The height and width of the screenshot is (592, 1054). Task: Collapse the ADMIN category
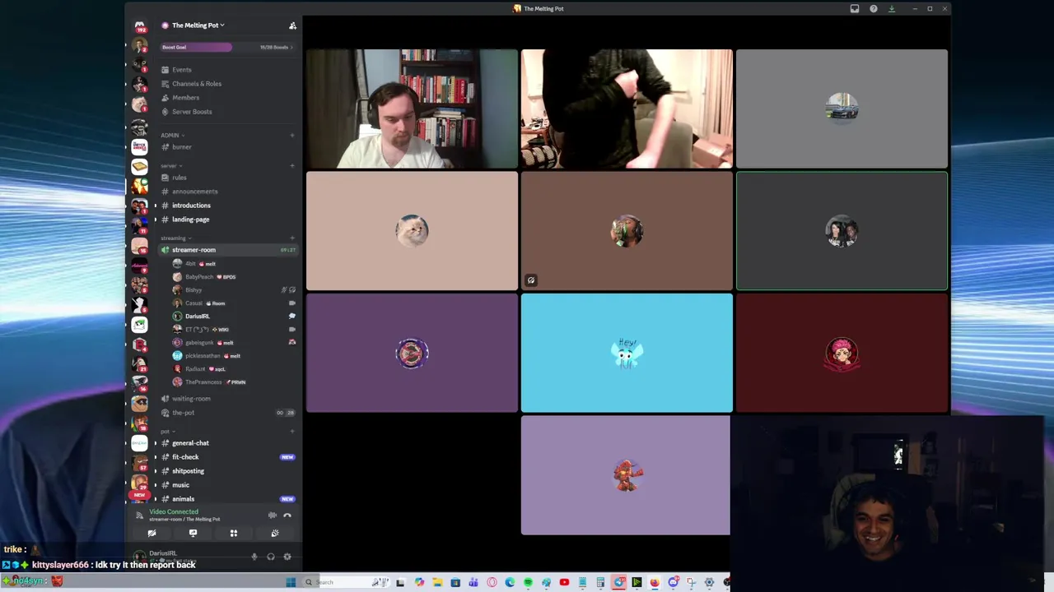tap(172, 135)
